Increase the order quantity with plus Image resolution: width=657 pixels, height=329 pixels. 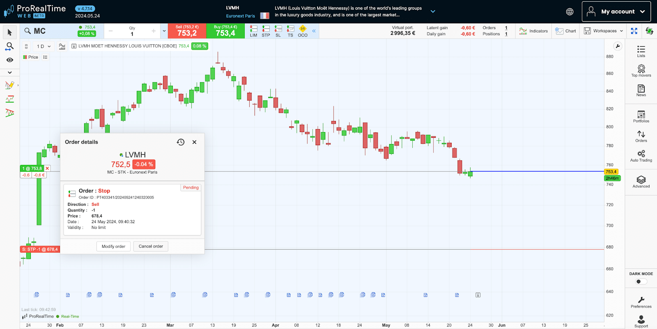pyautogui.click(x=154, y=31)
